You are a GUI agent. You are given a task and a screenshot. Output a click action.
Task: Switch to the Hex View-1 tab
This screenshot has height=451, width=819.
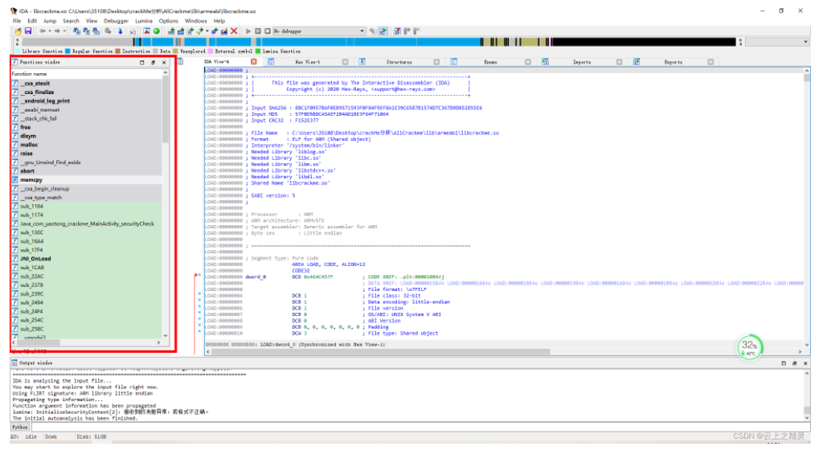point(308,62)
